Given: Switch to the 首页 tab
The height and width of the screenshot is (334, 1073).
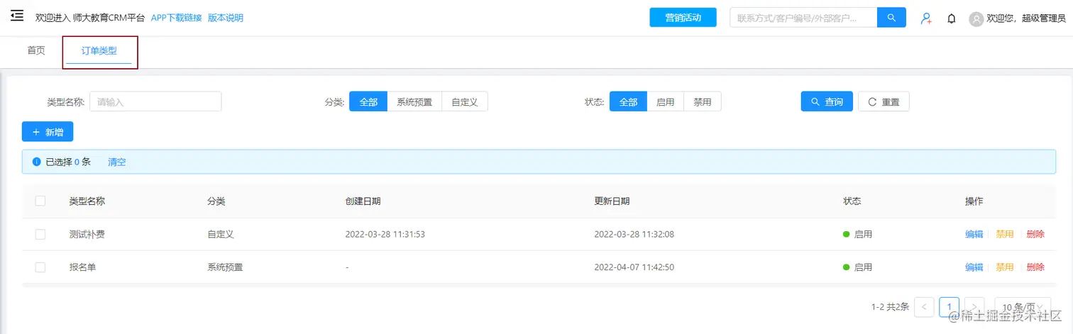Looking at the screenshot, I should click(36, 50).
